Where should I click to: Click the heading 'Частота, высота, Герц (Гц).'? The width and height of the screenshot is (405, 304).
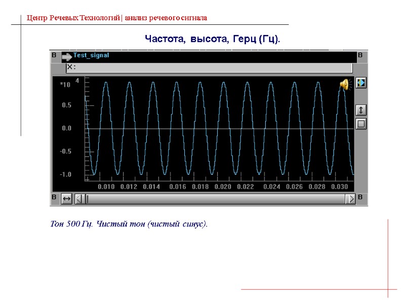pos(212,39)
